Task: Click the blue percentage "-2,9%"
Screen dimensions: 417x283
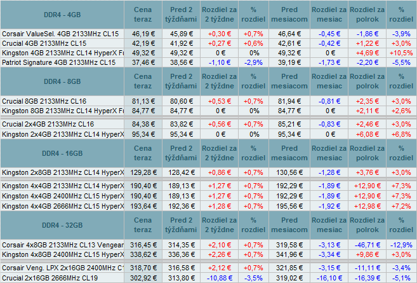Action: (x=253, y=62)
